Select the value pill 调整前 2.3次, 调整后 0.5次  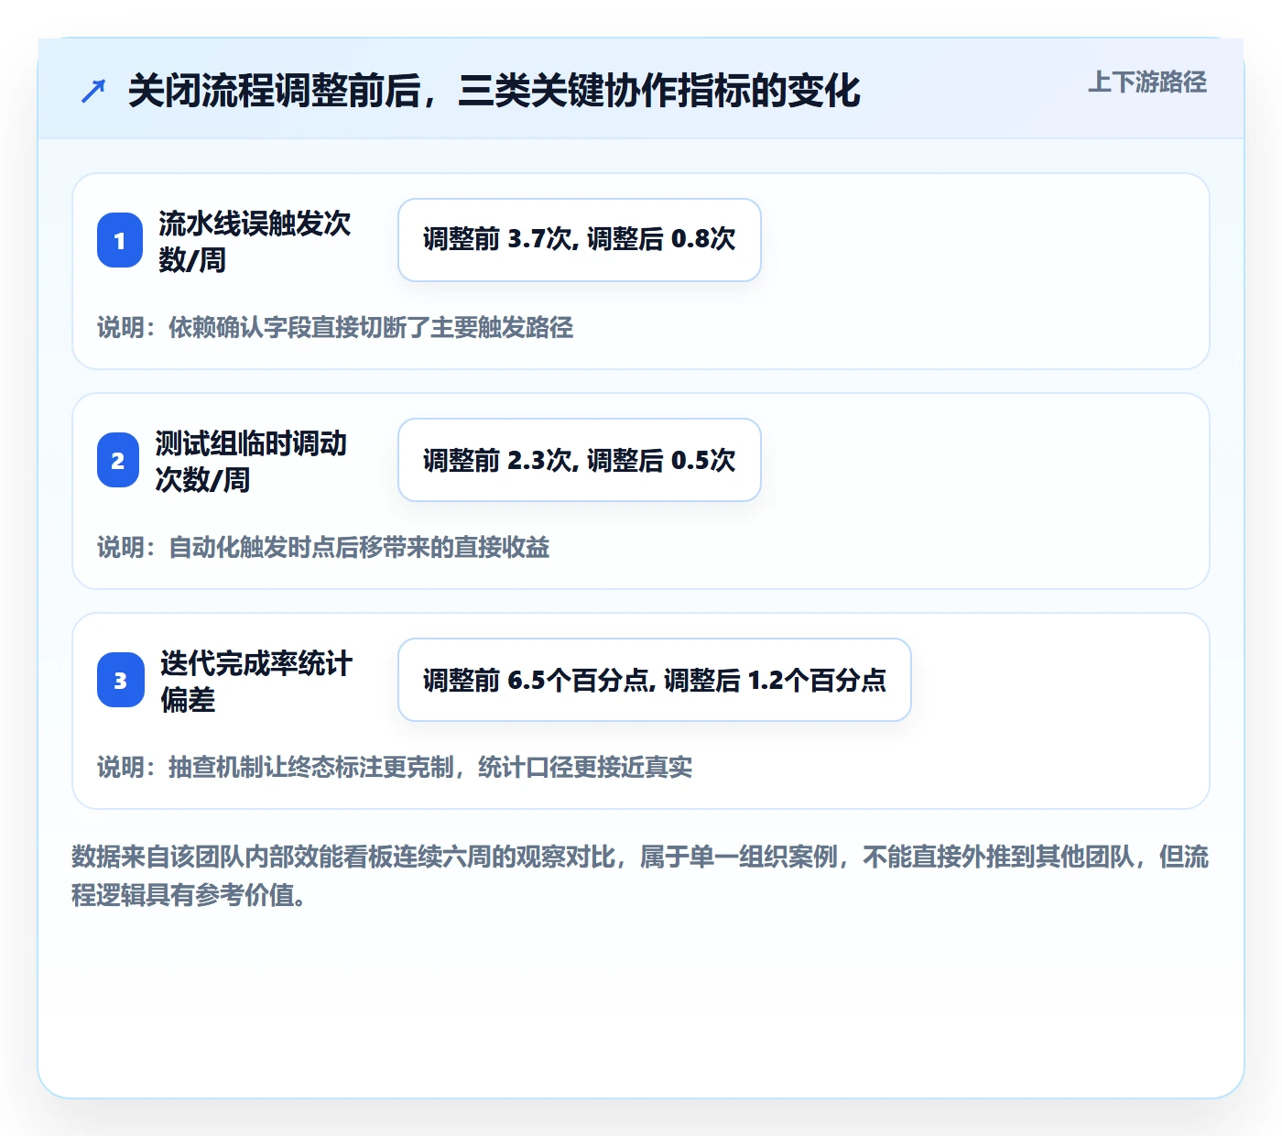[x=580, y=460]
